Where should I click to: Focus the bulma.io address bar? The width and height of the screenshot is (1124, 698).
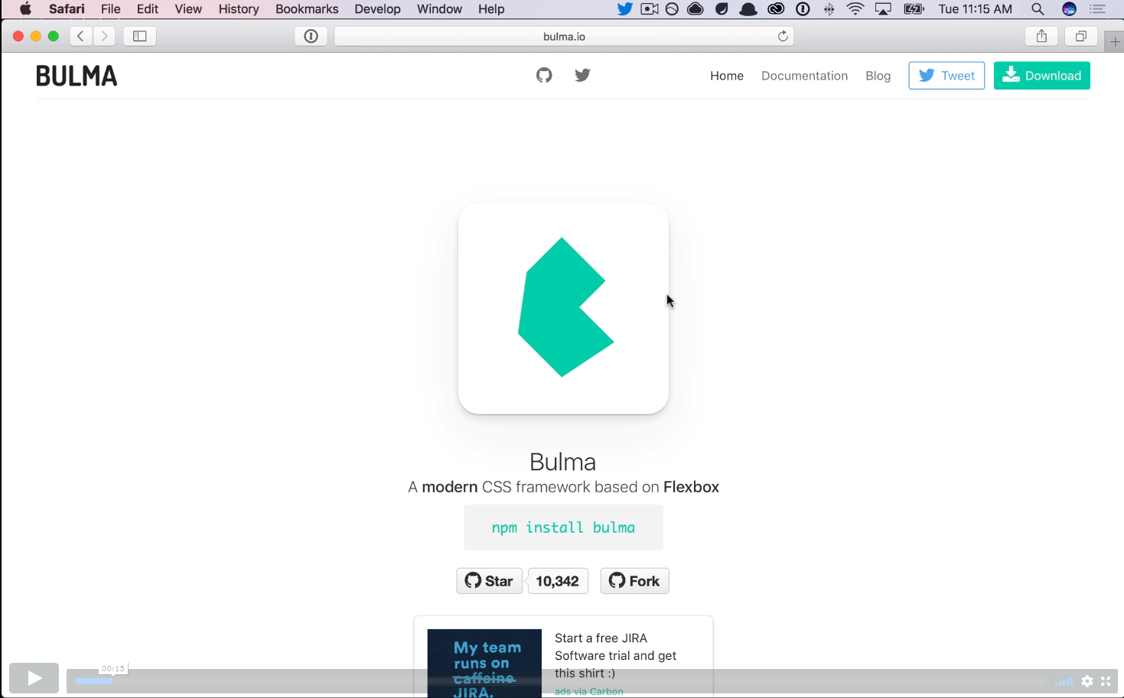click(x=564, y=36)
